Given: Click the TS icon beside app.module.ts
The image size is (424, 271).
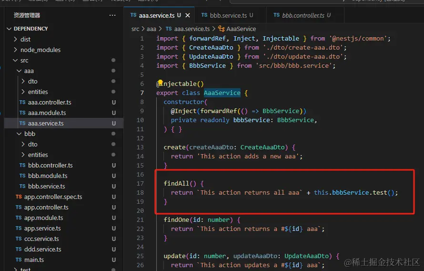Looking at the screenshot, I should [x=19, y=218].
